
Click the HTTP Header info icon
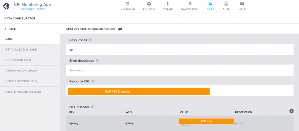92,107
